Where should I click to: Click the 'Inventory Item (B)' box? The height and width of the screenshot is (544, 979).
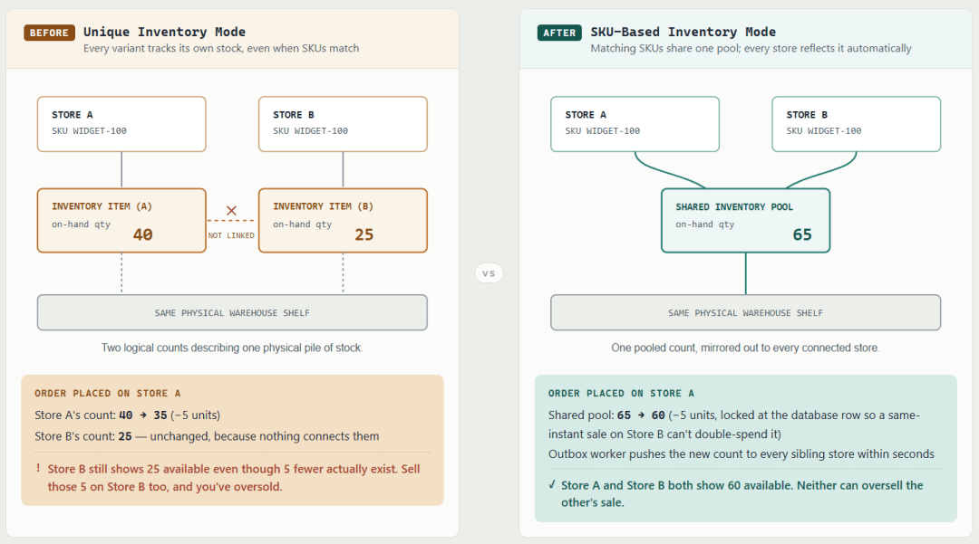[343, 221]
